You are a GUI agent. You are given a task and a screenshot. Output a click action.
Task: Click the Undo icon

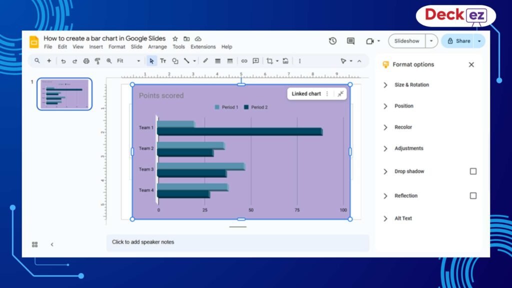tap(63, 60)
